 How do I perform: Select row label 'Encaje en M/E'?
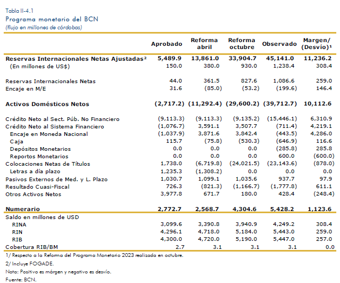coord(26,89)
